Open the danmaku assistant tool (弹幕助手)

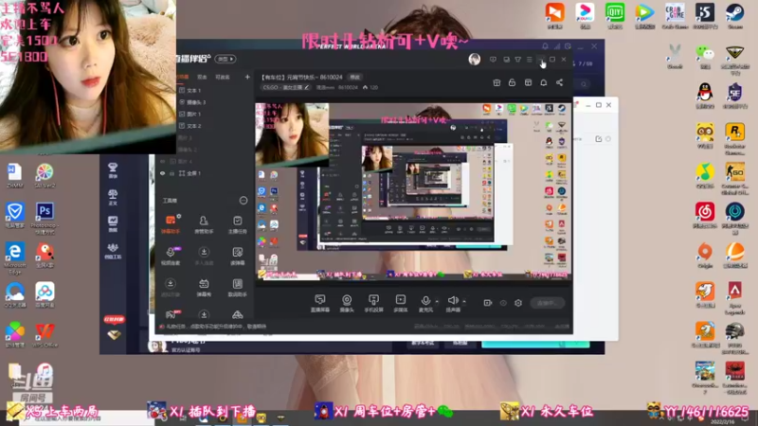(171, 224)
